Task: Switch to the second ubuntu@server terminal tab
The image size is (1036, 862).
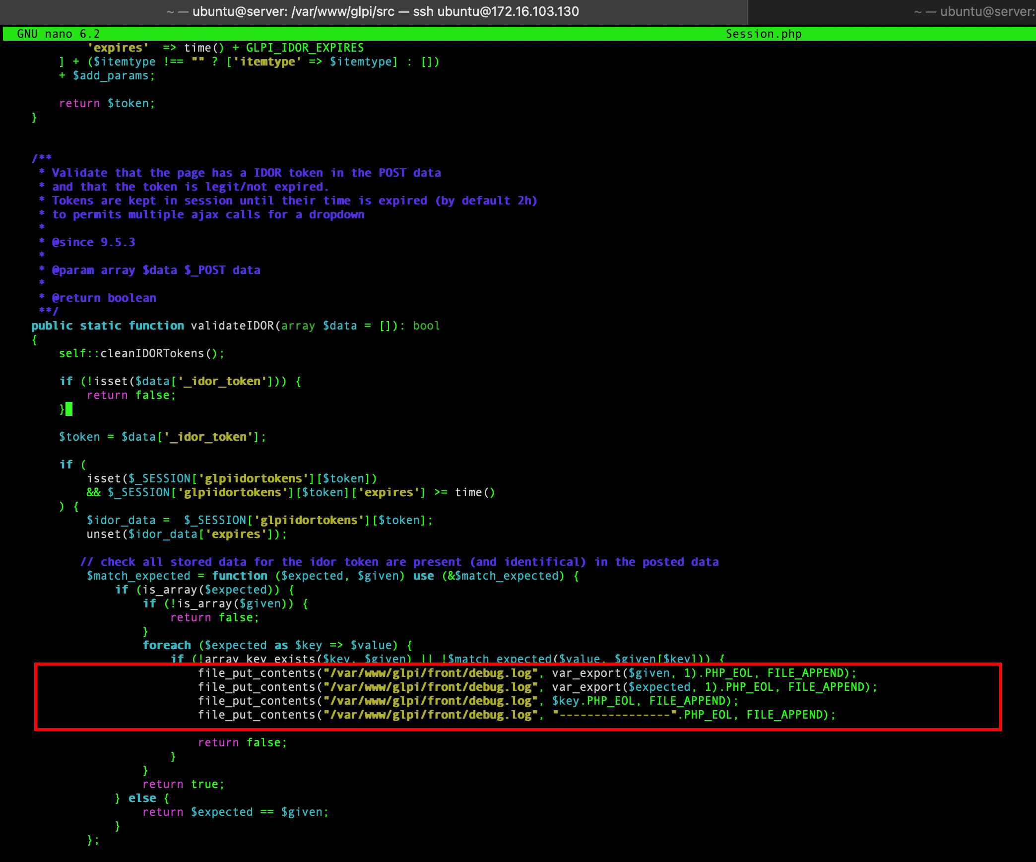Action: click(x=892, y=11)
